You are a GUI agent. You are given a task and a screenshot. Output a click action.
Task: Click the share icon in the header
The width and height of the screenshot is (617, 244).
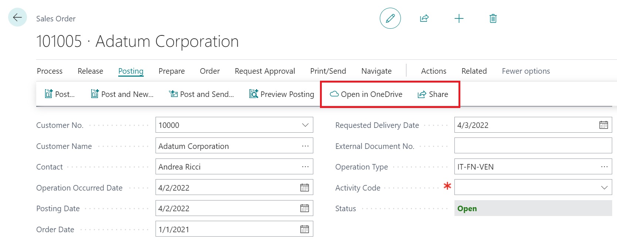424,18
